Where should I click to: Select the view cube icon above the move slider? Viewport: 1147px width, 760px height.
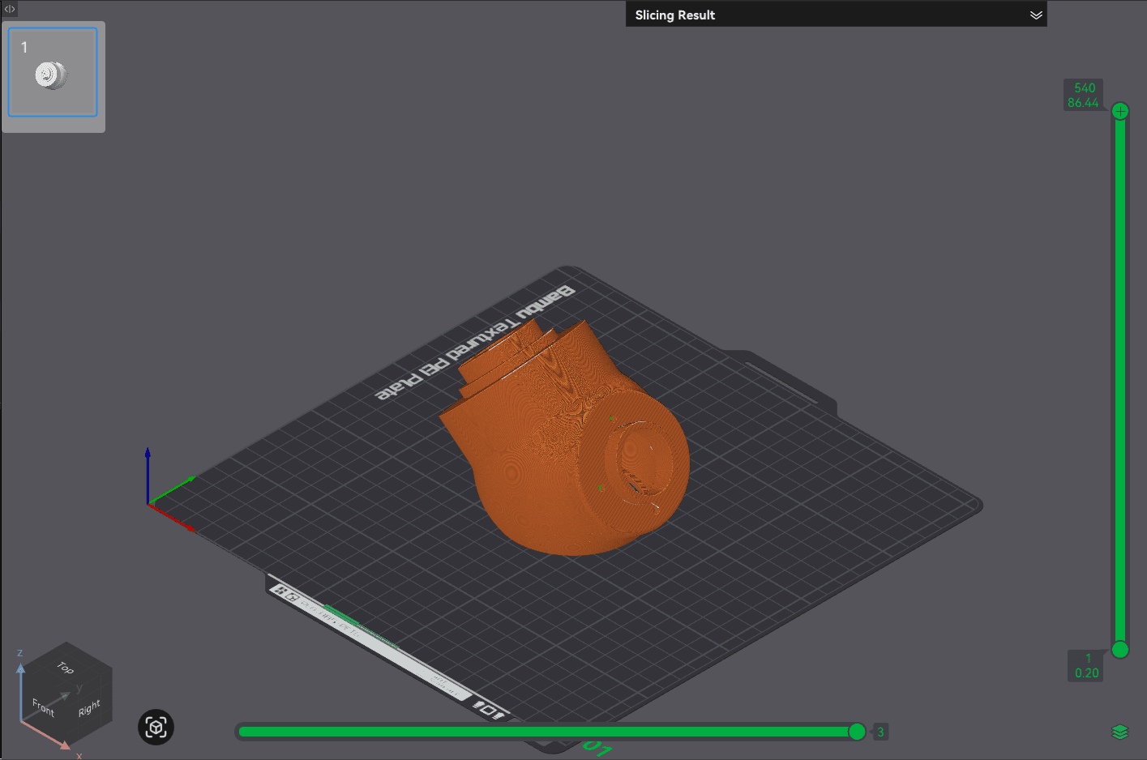pyautogui.click(x=155, y=727)
